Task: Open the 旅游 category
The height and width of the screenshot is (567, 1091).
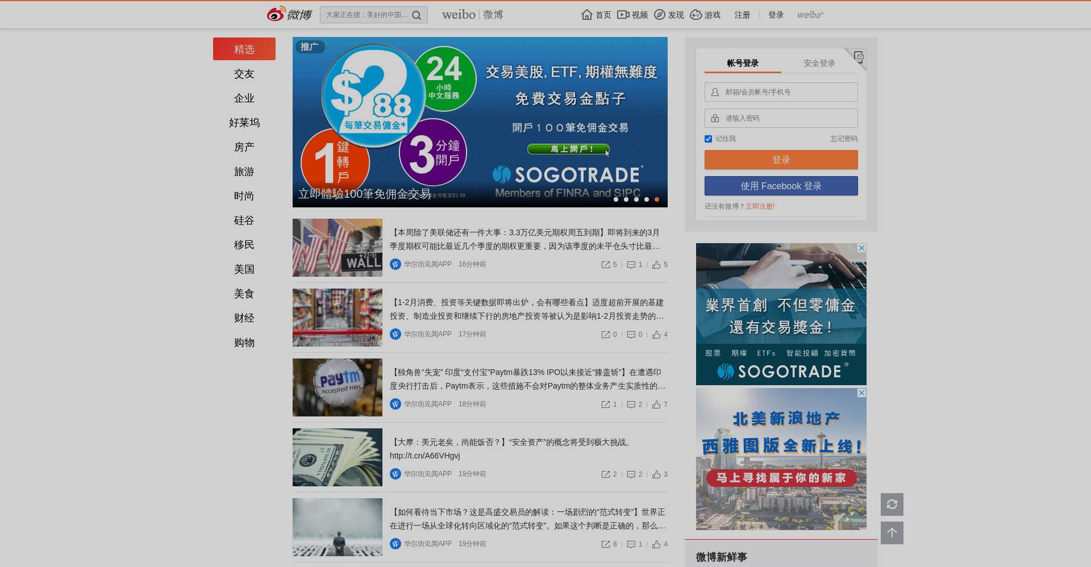Action: click(x=244, y=172)
